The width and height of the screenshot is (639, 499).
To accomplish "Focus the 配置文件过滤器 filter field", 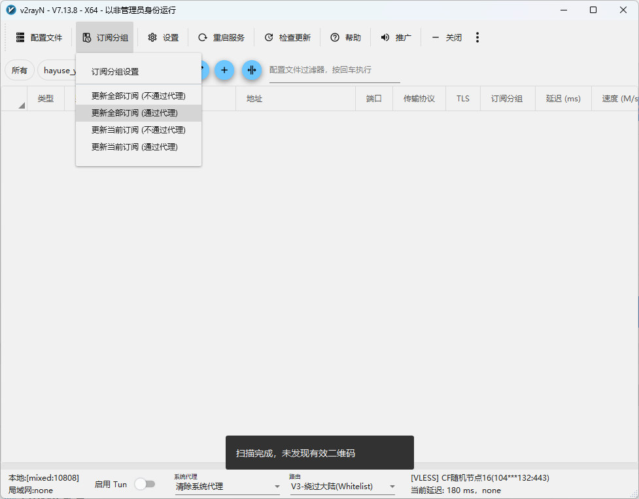I will [x=334, y=70].
